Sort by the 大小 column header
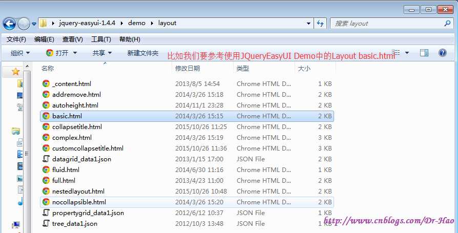The width and height of the screenshot is (458, 233). tap(304, 69)
